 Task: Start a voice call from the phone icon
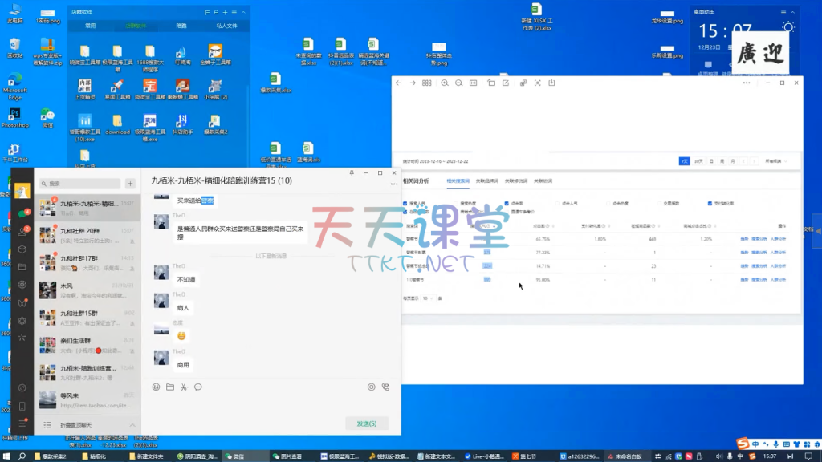(385, 387)
